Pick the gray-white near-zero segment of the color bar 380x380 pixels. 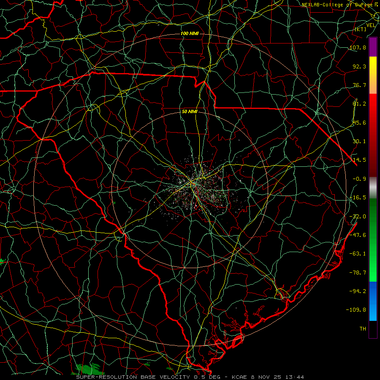coord(373,187)
